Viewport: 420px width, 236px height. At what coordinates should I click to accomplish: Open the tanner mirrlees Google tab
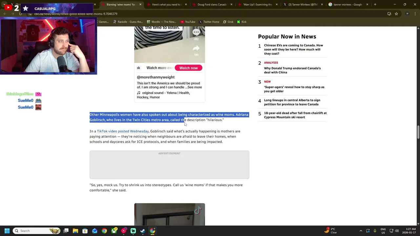click(348, 5)
